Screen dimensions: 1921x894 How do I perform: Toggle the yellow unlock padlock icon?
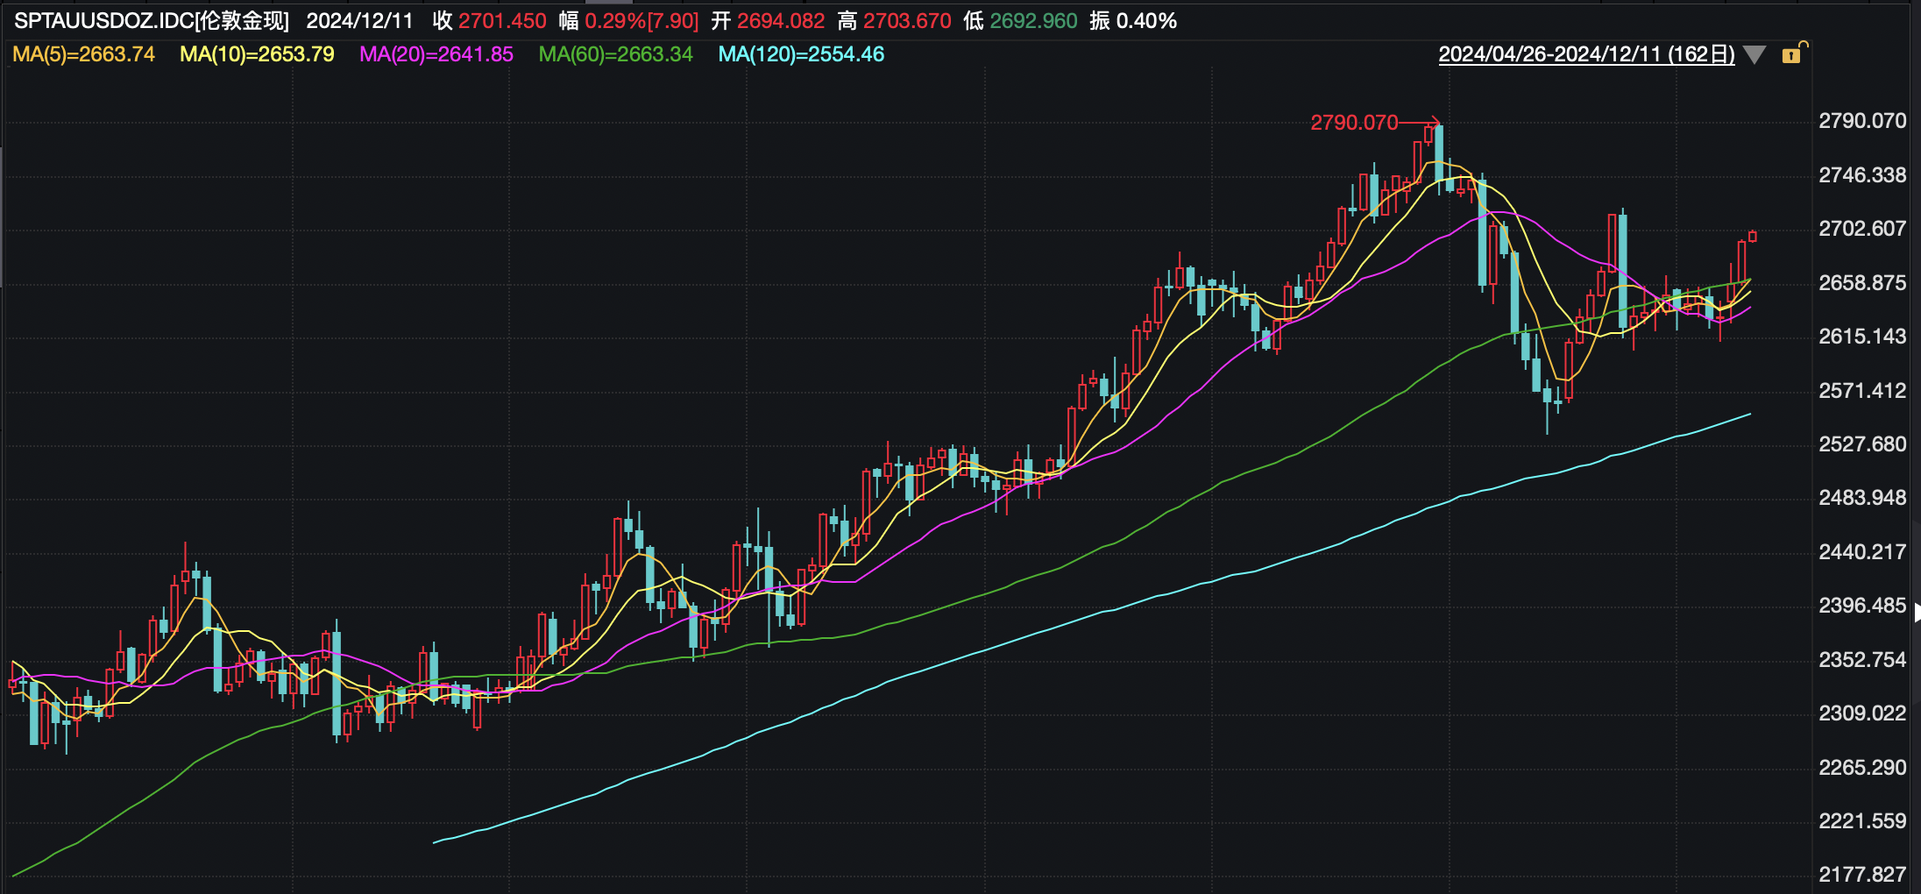click(x=1793, y=54)
